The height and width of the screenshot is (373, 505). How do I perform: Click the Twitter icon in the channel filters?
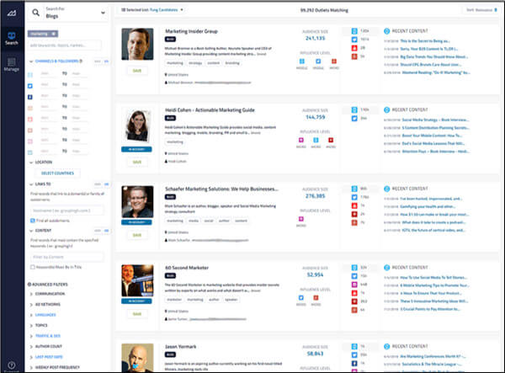tap(30, 86)
